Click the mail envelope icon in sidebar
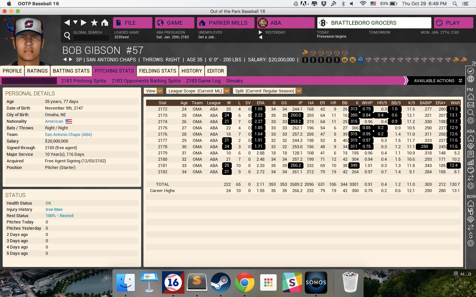This screenshot has height=297, width=476. click(470, 105)
